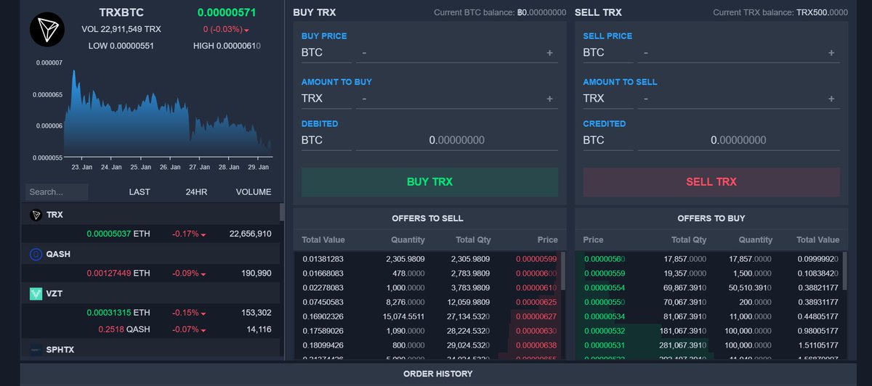Viewport: 872px width, 386px height.
Task: Open the ORDER HISTORY panel
Action: point(437,374)
